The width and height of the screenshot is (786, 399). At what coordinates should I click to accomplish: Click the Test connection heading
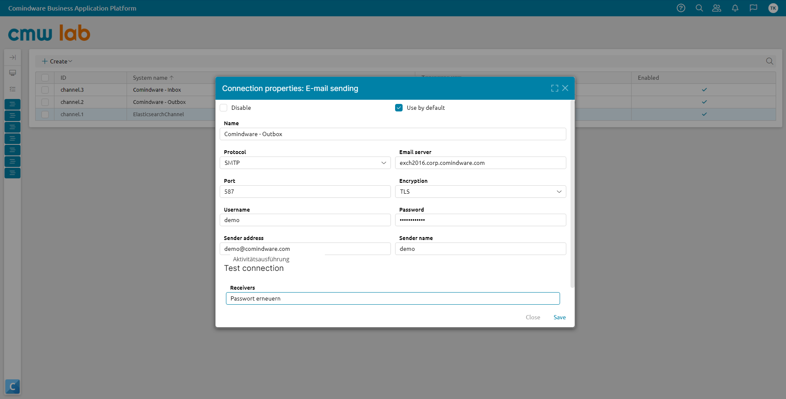pyautogui.click(x=254, y=268)
